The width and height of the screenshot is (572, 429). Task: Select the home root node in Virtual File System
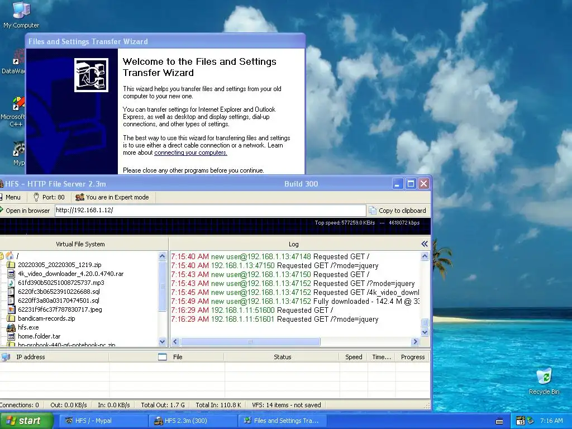10,256
